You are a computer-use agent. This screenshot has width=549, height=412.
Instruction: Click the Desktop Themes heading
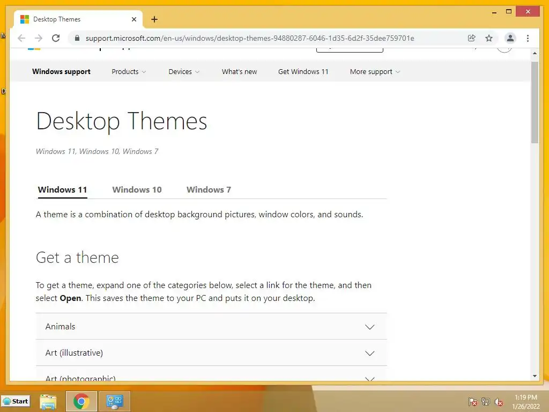pyautogui.click(x=122, y=122)
